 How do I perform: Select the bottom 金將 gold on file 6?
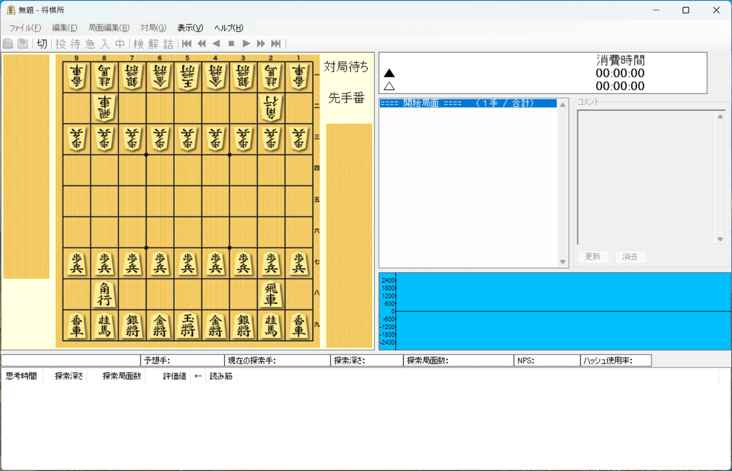click(160, 325)
